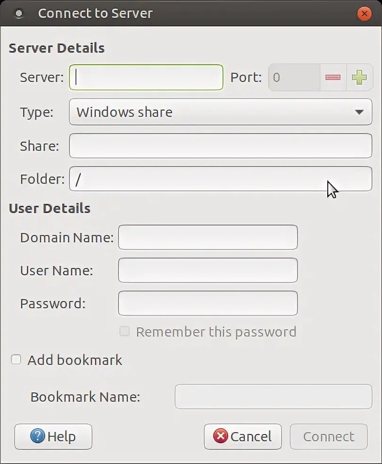The width and height of the screenshot is (382, 464).
Task: Open the Type dropdown showing Windows share
Action: (220, 112)
